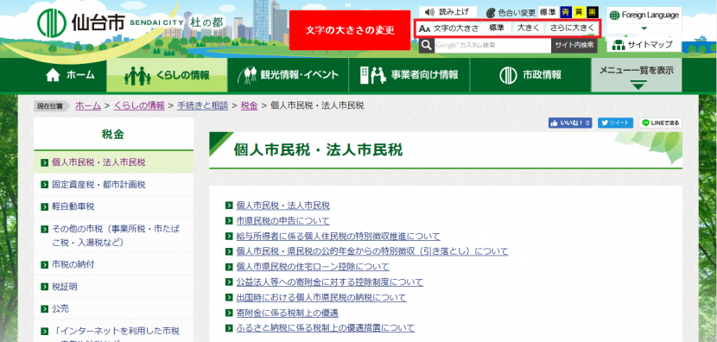The image size is (717, 342).
Task: Click the Google custom search field
Action: coord(492,45)
